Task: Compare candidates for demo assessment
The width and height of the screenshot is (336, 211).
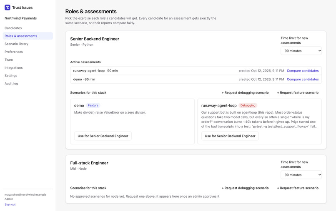Action: (303, 79)
